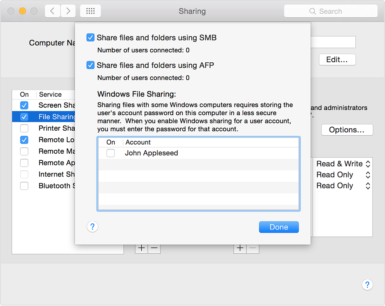Click the Done button

(279, 227)
